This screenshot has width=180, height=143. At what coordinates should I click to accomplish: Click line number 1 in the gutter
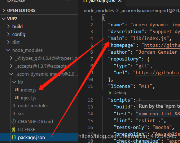(x=92, y=18)
